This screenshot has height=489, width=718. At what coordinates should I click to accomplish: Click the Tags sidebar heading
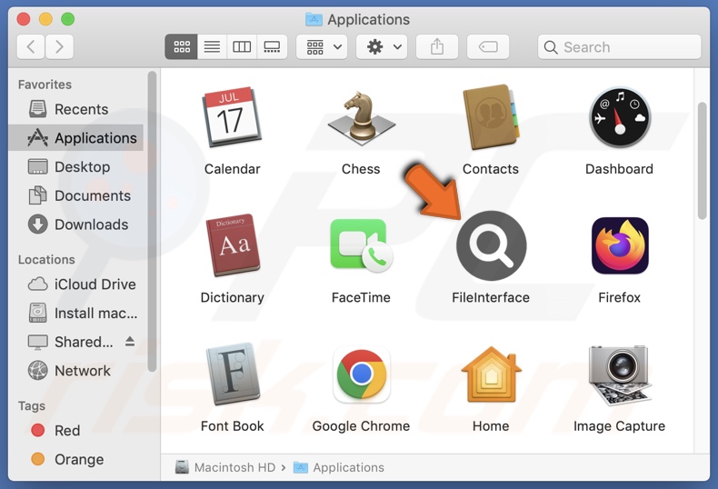(x=32, y=406)
